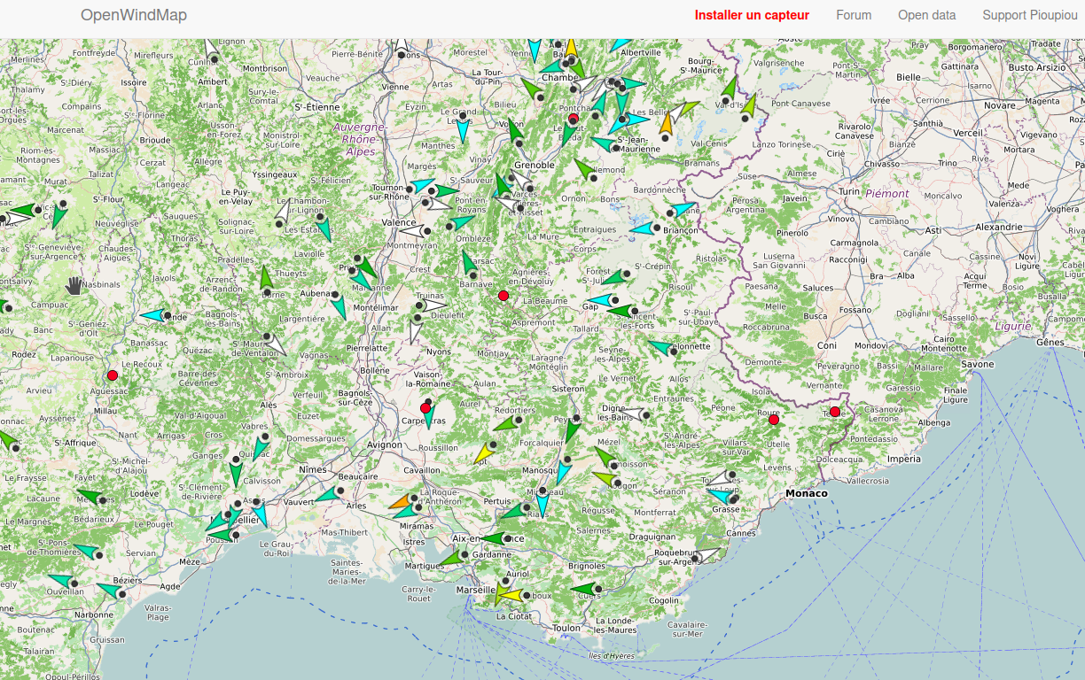This screenshot has width=1085, height=680.
Task: Click the OpenWindMap site title
Action: [x=134, y=15]
